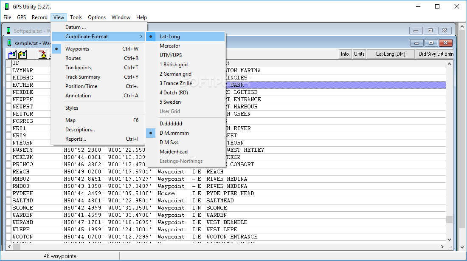Image resolution: width=467 pixels, height=261 pixels.
Task: Choose 2 German grid format
Action: [x=185, y=74]
